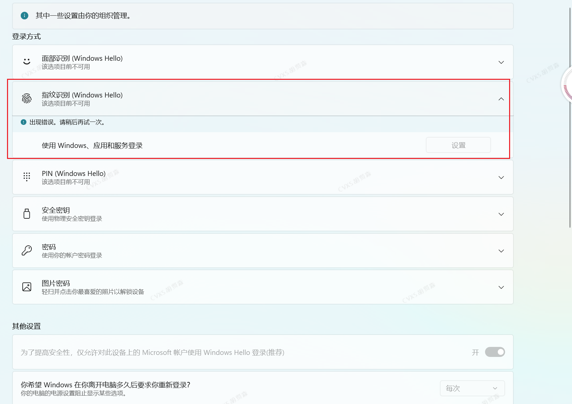572x404 pixels.
Task: Click the 其他设置 heading
Action: pos(26,326)
